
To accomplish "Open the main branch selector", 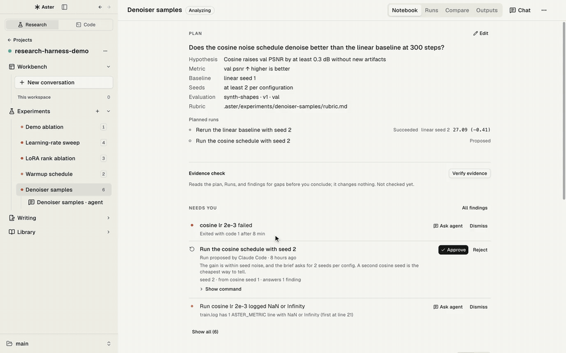I will [x=58, y=344].
